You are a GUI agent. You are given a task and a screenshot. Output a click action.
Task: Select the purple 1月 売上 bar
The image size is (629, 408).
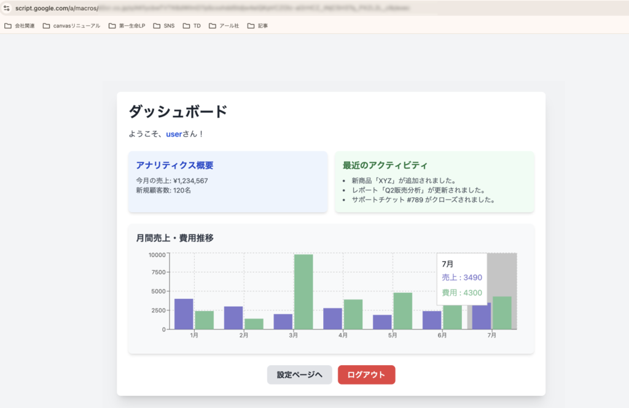tap(184, 314)
